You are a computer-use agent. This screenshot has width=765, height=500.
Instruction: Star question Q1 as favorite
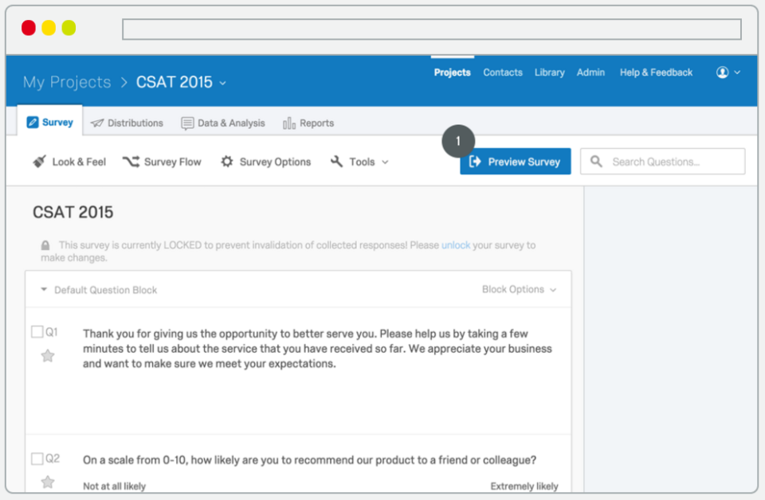(47, 356)
